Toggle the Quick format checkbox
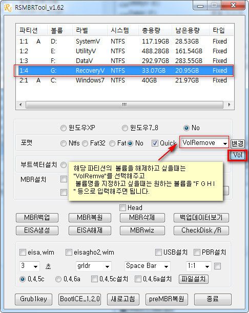The width and height of the screenshot is (249, 313). [155, 143]
